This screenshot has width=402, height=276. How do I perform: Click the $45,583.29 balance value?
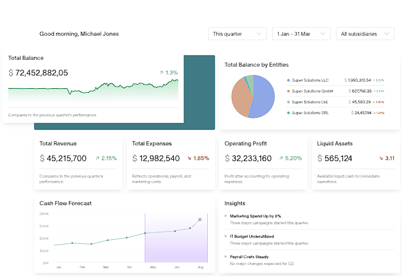pyautogui.click(x=359, y=102)
